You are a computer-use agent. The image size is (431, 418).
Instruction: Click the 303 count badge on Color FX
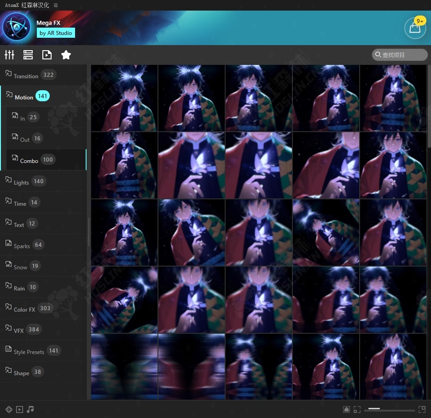[x=45, y=308]
